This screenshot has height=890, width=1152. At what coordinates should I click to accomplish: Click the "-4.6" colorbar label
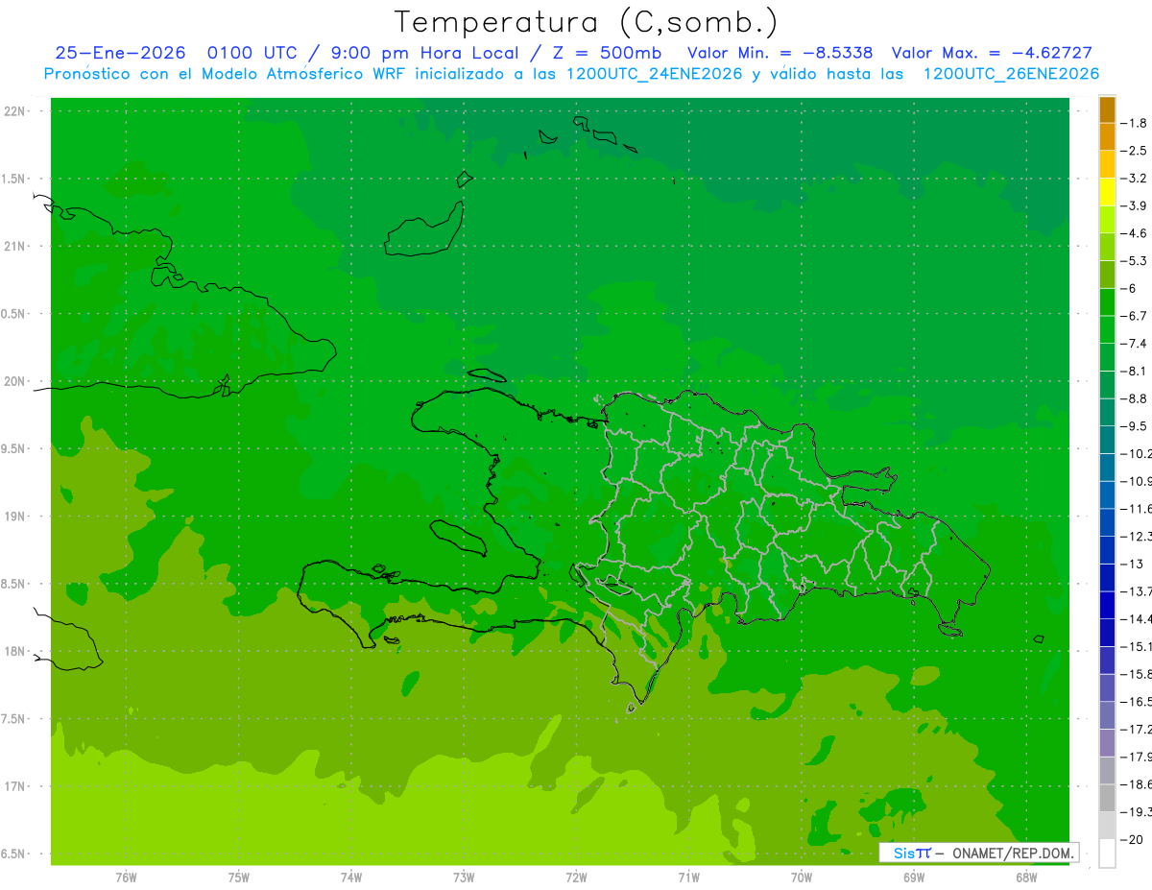(x=1134, y=233)
